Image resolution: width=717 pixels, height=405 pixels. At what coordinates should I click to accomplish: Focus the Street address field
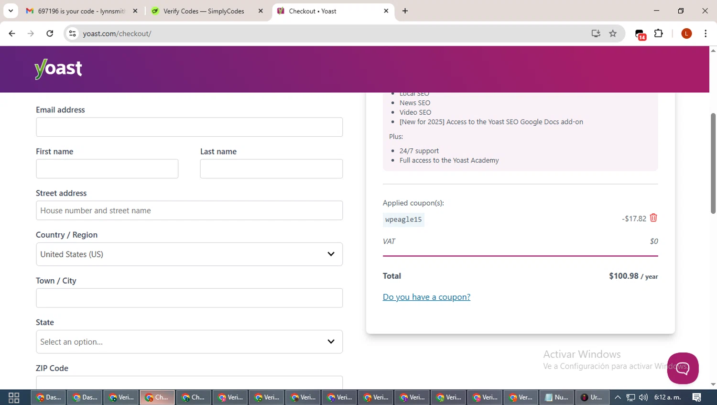[189, 210]
